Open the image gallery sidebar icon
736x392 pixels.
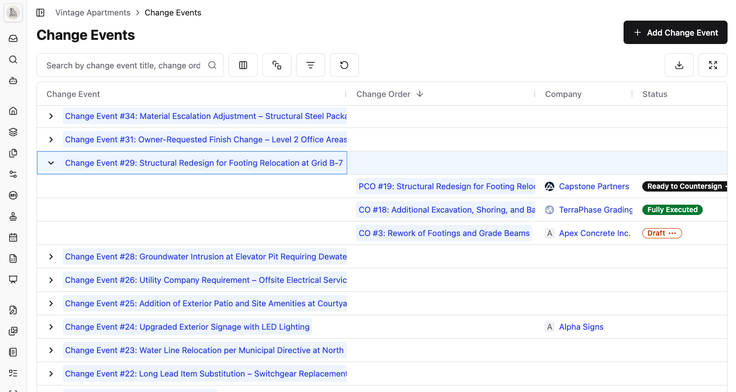tap(13, 331)
